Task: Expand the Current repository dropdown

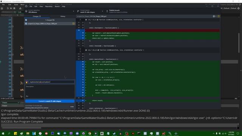Action: (x=50, y=11)
